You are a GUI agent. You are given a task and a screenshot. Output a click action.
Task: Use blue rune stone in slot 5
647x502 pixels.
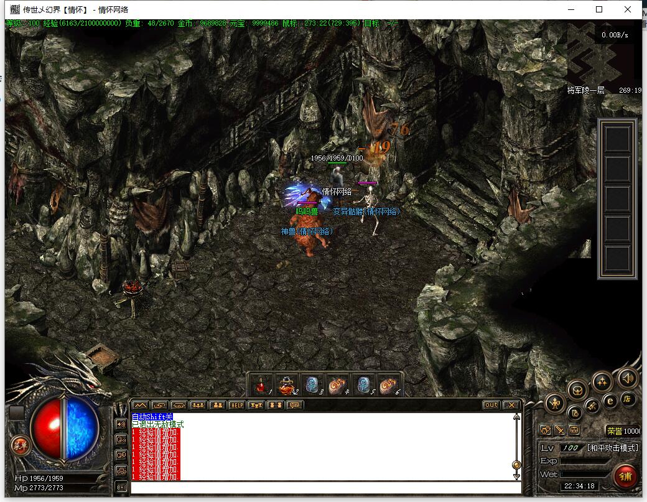pyautogui.click(x=363, y=386)
